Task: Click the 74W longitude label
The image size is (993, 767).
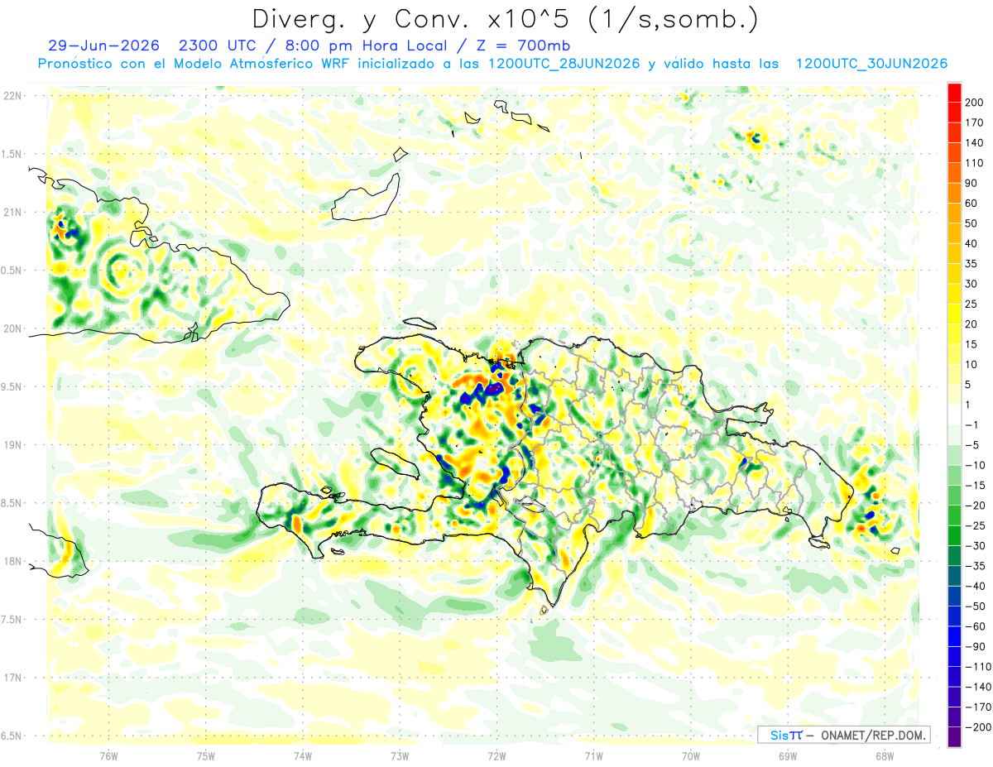Action: click(x=303, y=755)
